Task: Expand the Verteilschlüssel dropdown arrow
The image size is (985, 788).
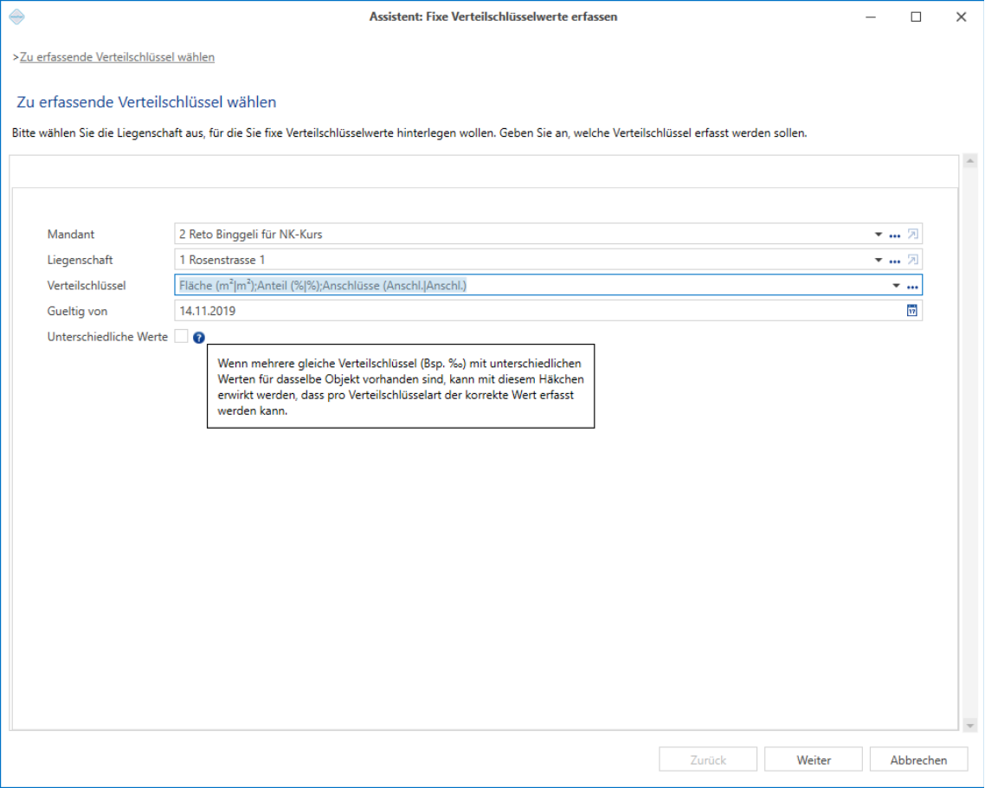Action: coord(896,285)
